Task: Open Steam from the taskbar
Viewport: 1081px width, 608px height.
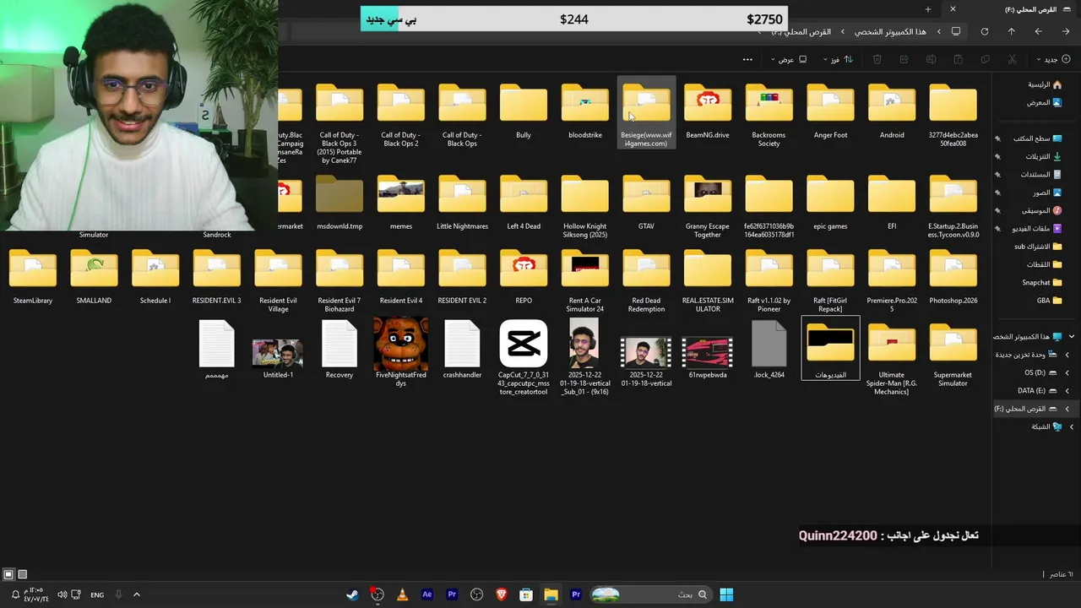Action: click(352, 594)
